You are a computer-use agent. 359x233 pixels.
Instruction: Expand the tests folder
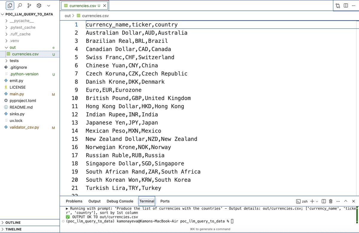14,60
